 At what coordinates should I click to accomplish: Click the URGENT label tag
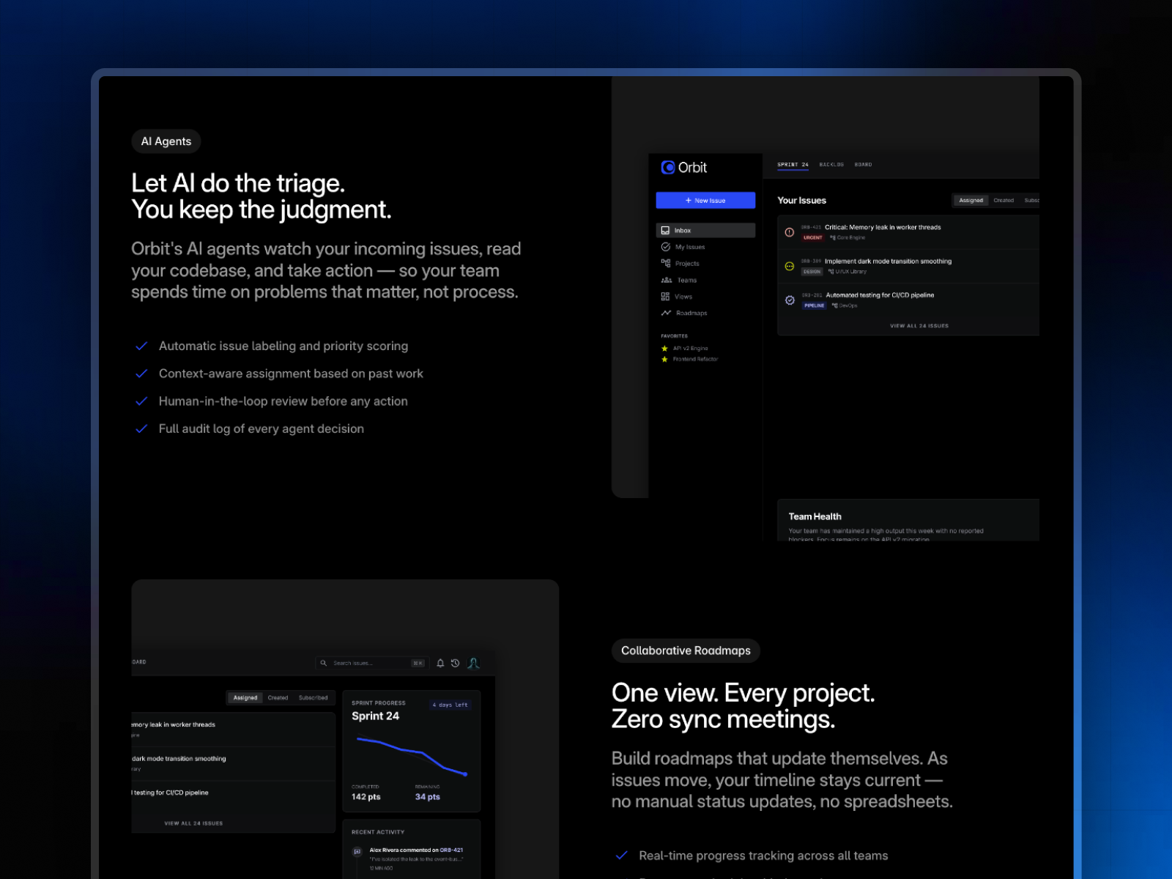click(x=812, y=237)
